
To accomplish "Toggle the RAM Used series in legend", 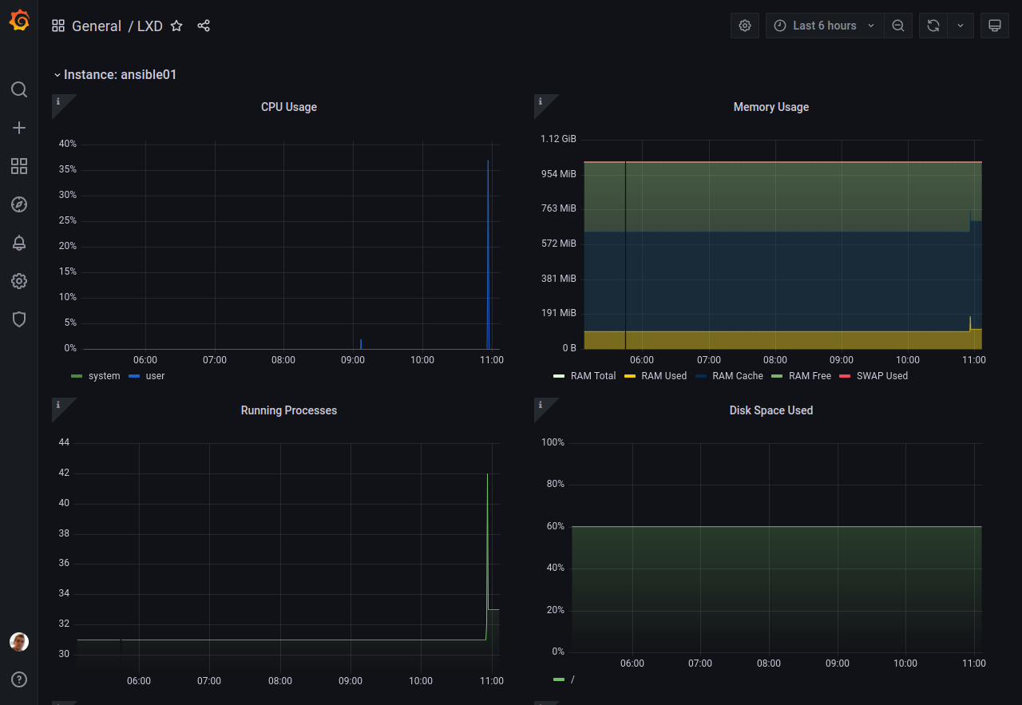I will [x=664, y=376].
